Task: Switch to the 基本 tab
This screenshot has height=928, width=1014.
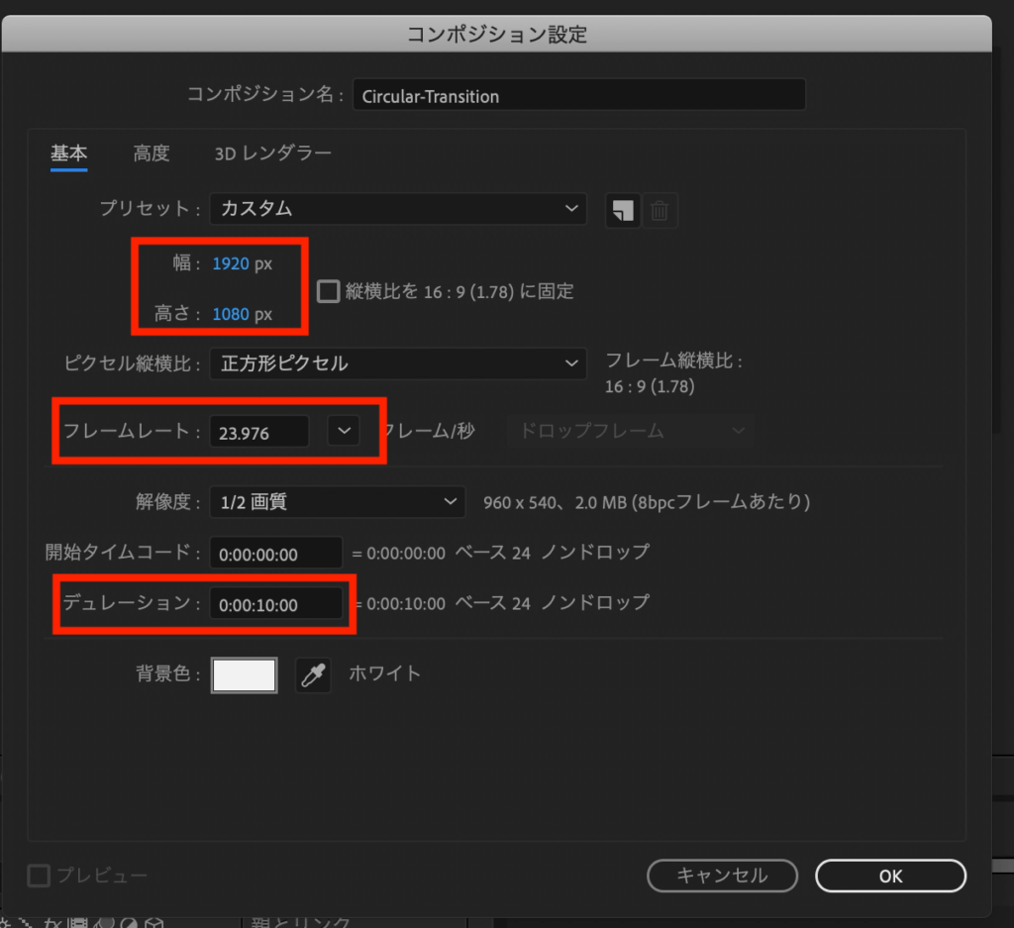Action: click(x=68, y=154)
